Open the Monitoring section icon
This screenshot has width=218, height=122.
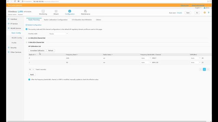click(43, 11)
